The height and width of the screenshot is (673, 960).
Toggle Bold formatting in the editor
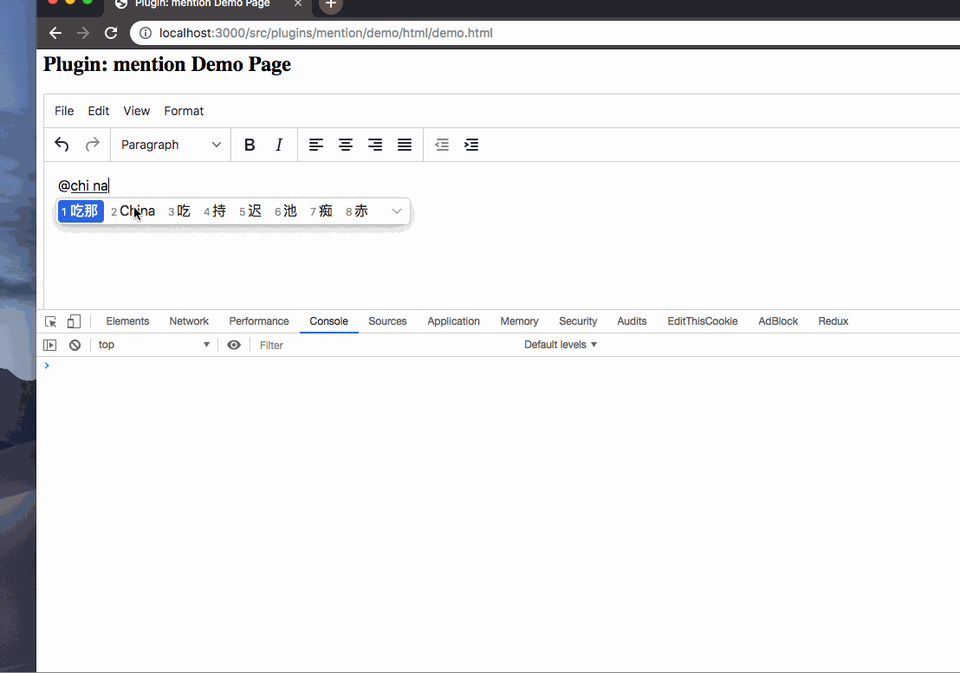pos(250,145)
